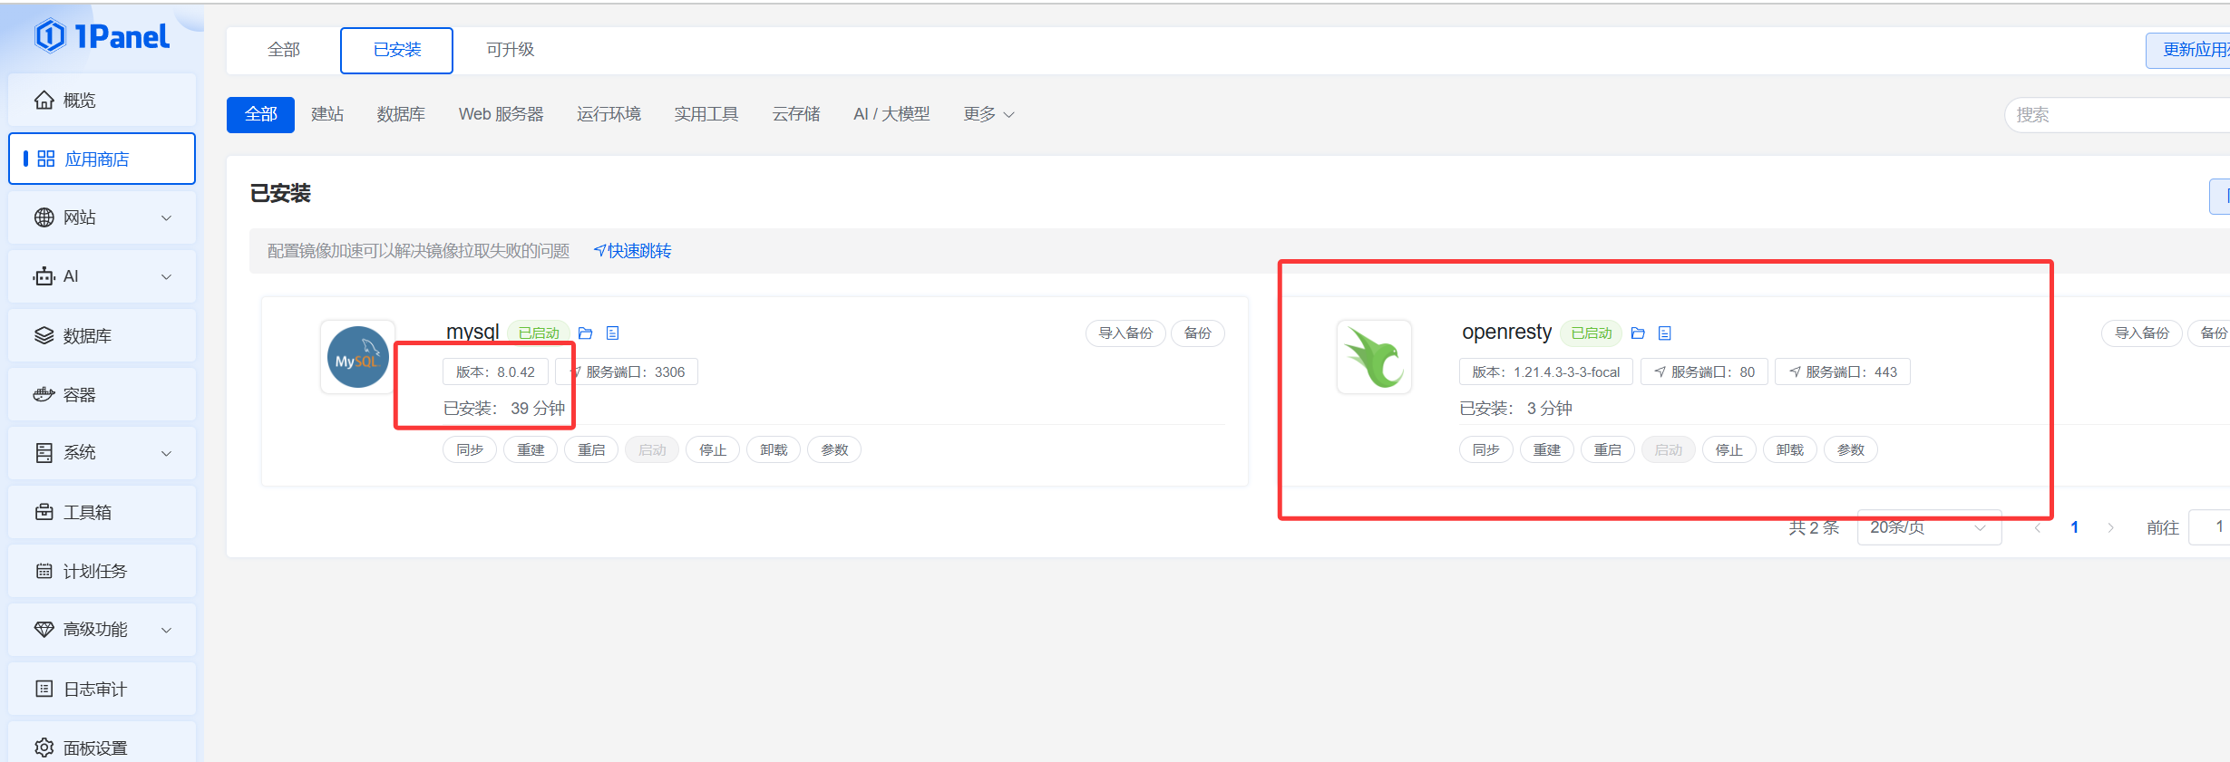Open mysql log document icon
The image size is (2230, 762).
point(613,333)
